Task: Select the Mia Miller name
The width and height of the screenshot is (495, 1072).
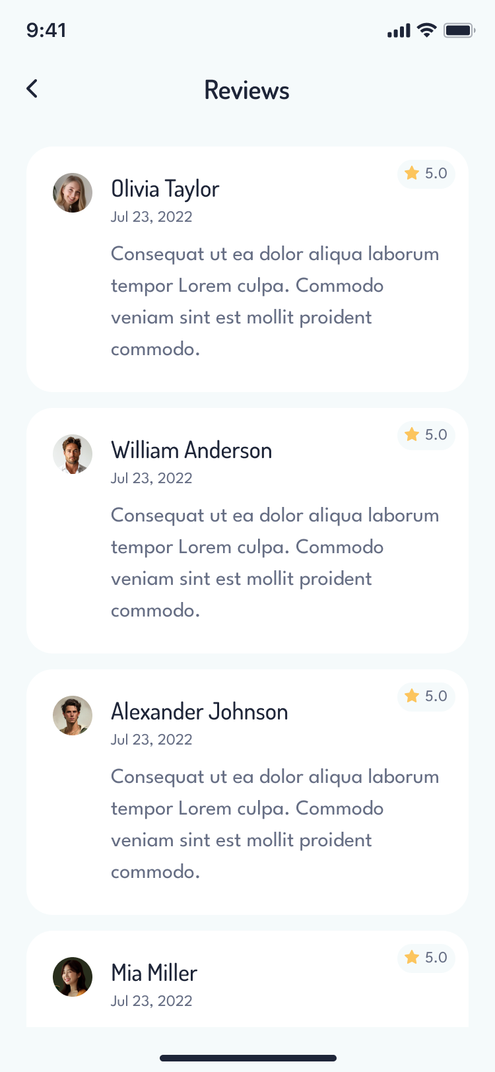Action: (x=154, y=974)
